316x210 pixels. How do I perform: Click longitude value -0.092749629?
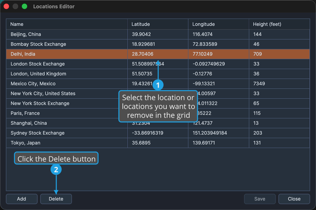(209, 64)
